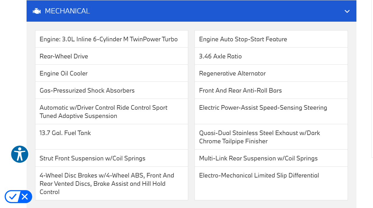Toggle the checkmark/X consent switch
The height and width of the screenshot is (208, 373).
tap(18, 197)
